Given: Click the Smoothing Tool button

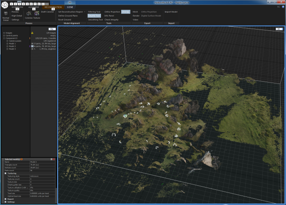Looking at the screenshot, I should pos(94,20).
